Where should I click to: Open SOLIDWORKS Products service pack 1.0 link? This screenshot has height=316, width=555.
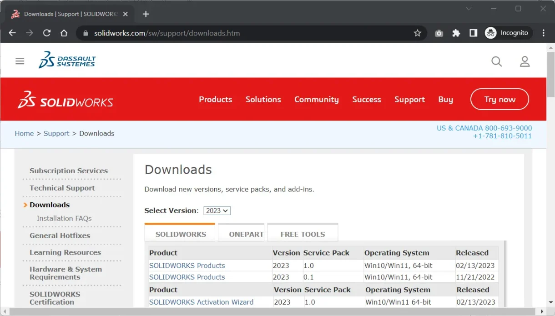coord(187,266)
